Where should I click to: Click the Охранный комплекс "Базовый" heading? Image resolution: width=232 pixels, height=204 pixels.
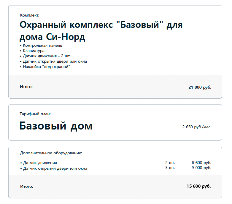pyautogui.click(x=101, y=31)
